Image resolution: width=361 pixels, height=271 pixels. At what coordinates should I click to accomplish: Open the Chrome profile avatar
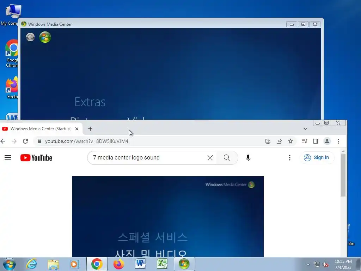[327, 141]
